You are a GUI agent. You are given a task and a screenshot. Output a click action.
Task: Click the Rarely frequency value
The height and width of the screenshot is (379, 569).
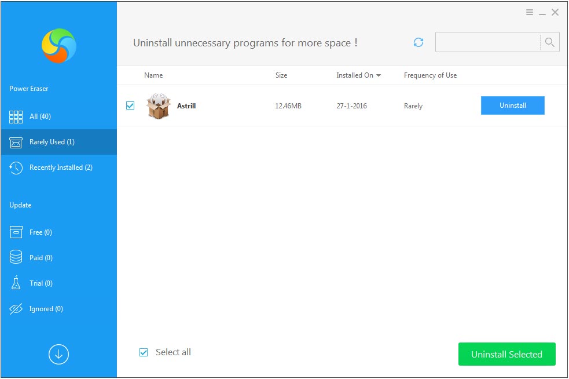click(413, 106)
